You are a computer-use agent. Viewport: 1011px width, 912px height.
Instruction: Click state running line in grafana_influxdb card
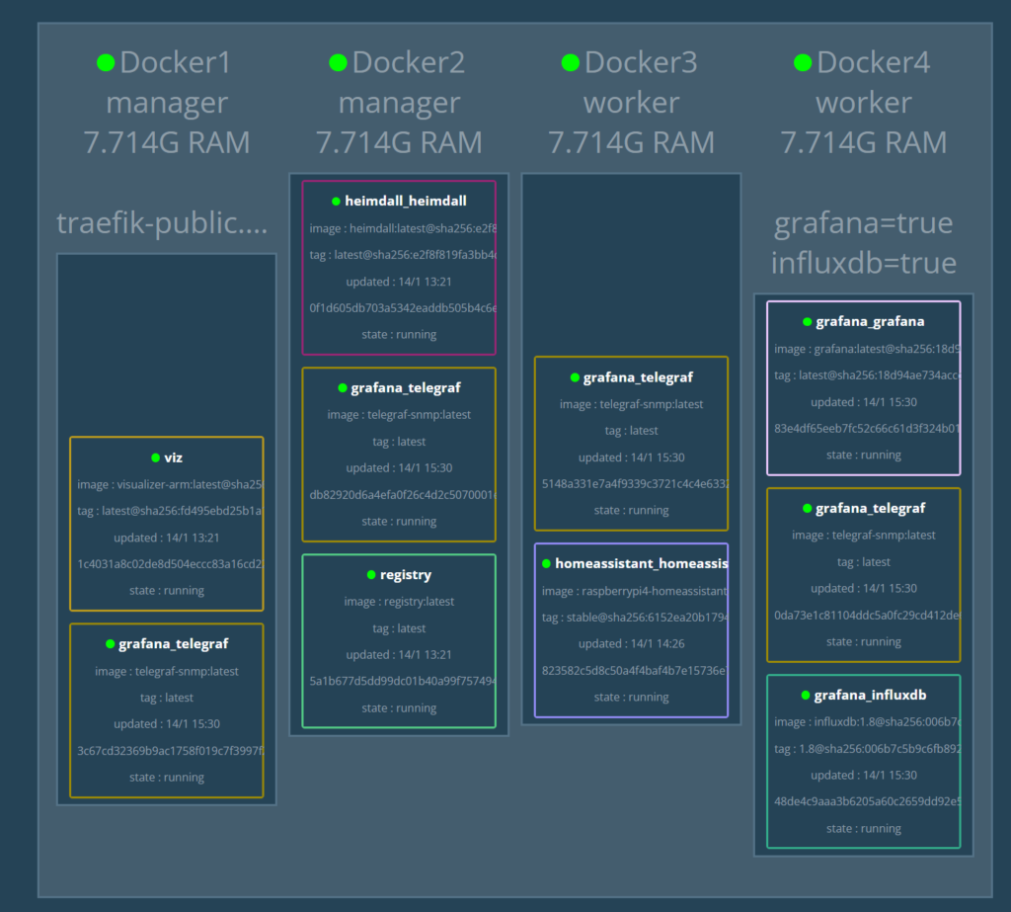863,829
